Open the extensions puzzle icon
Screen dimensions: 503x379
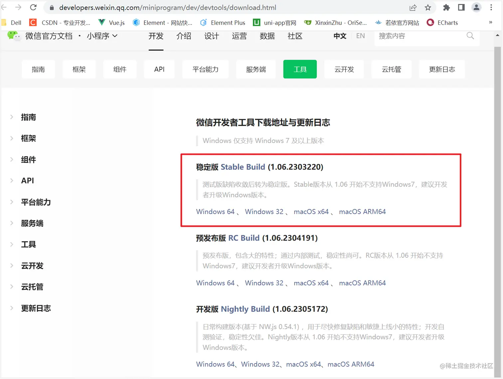coord(446,7)
